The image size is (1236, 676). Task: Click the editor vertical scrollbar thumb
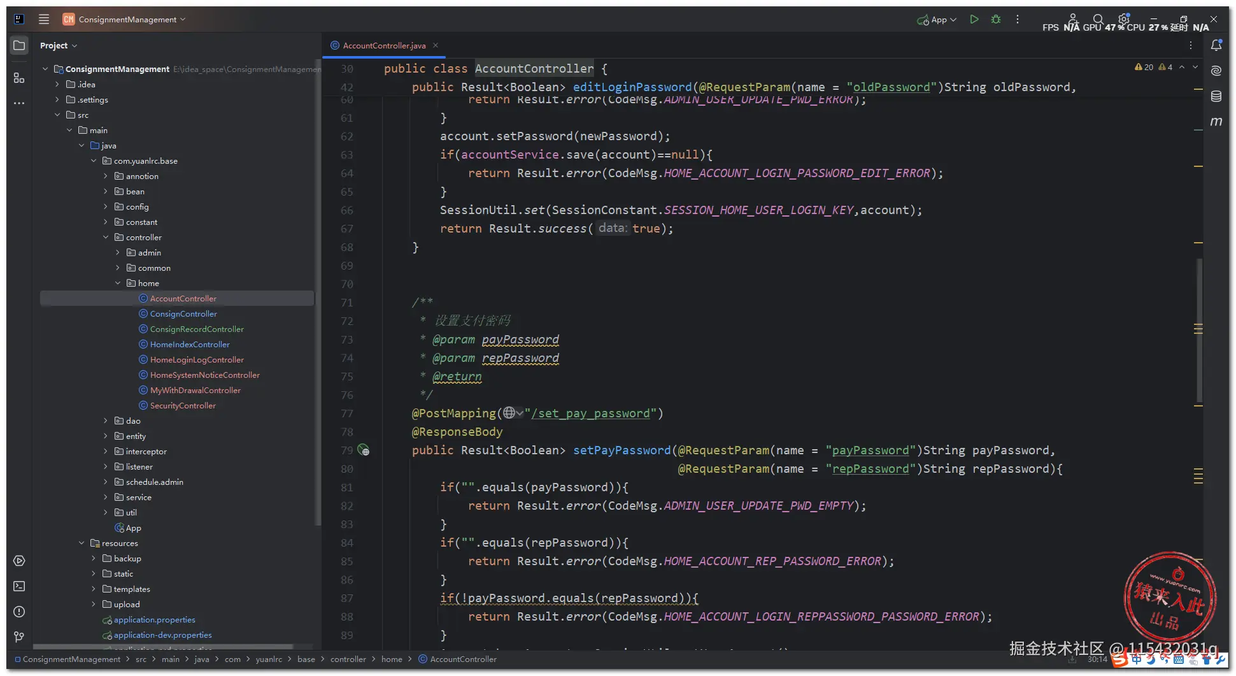[x=1199, y=331]
